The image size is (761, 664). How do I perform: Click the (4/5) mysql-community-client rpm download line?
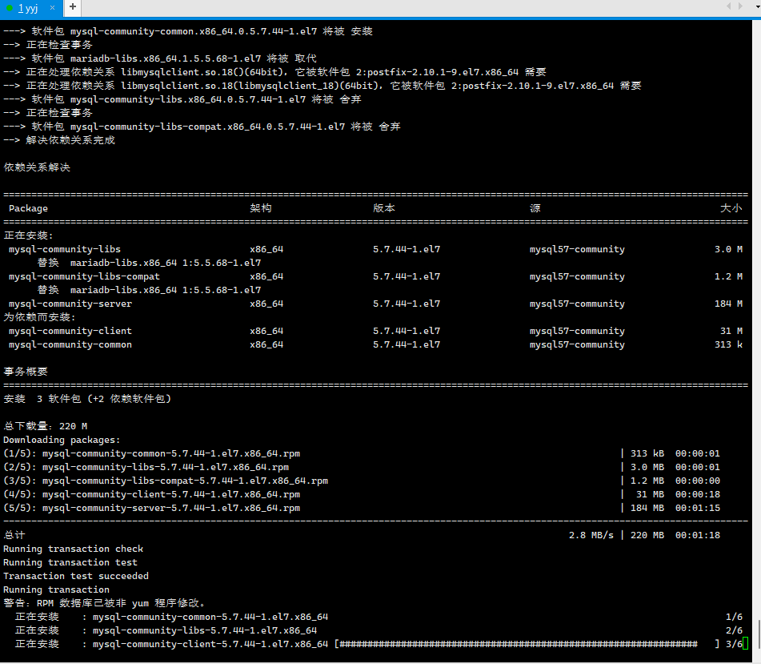point(362,494)
